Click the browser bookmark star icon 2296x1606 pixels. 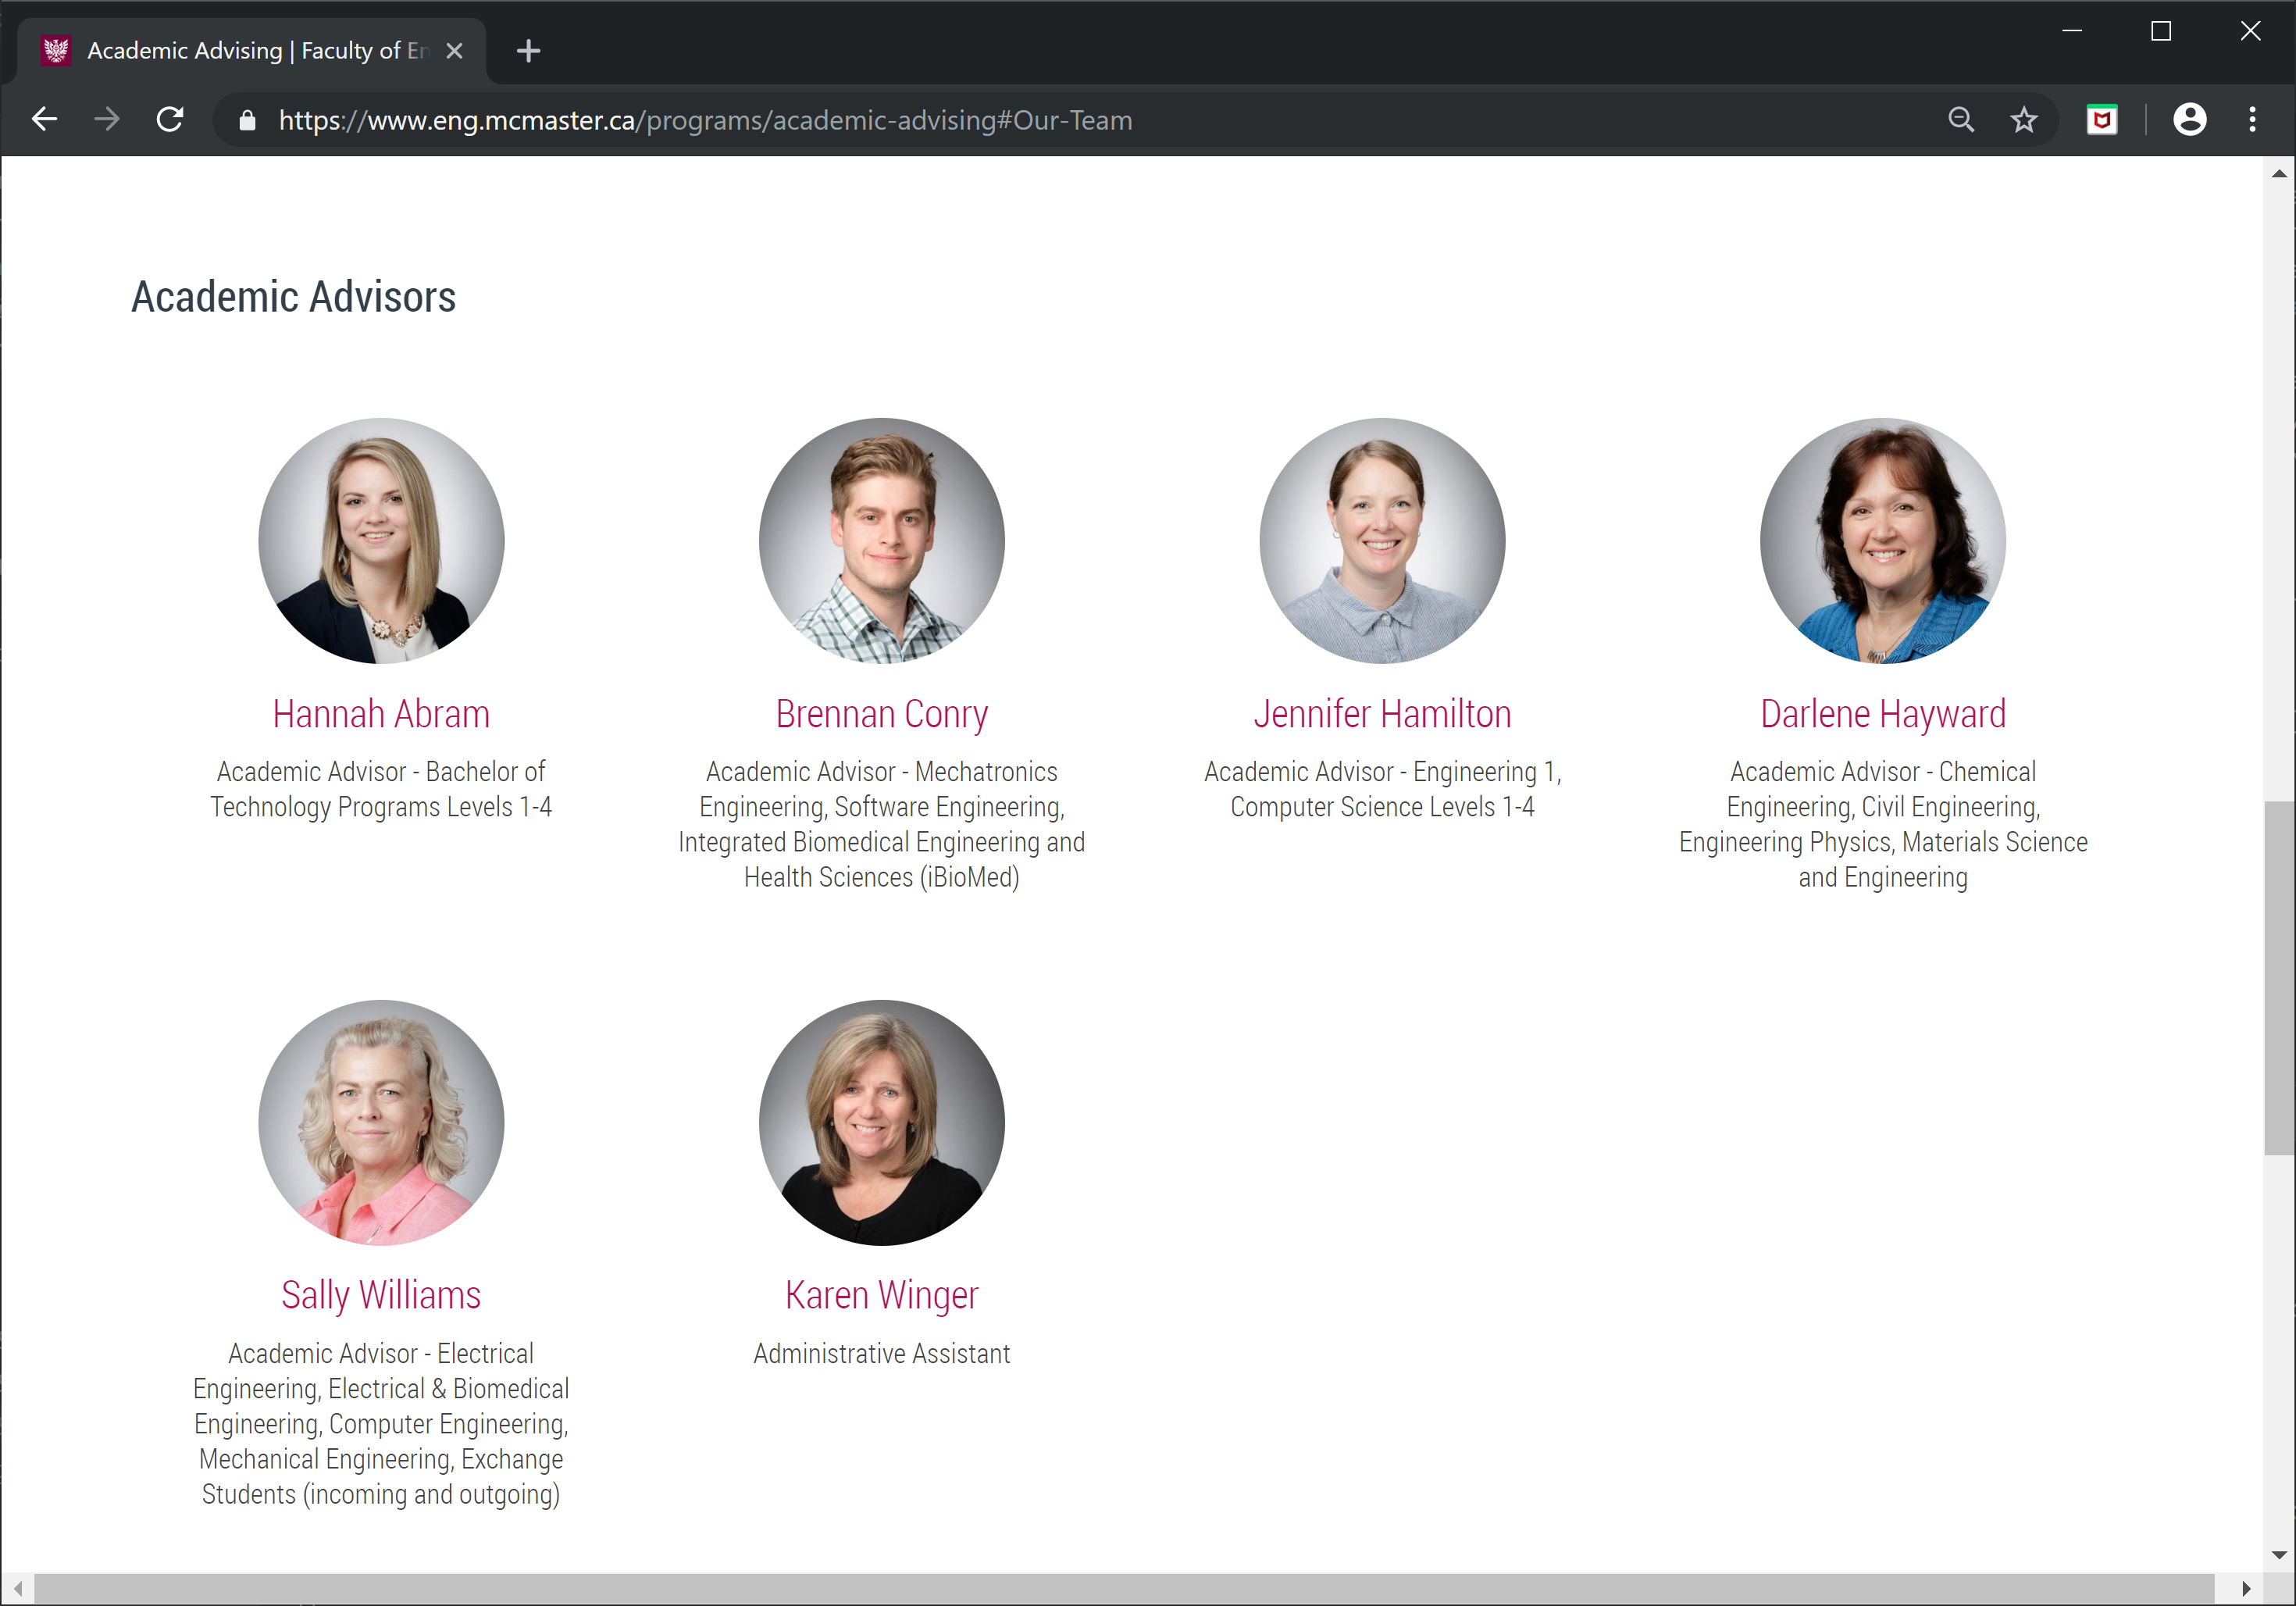pyautogui.click(x=2022, y=119)
